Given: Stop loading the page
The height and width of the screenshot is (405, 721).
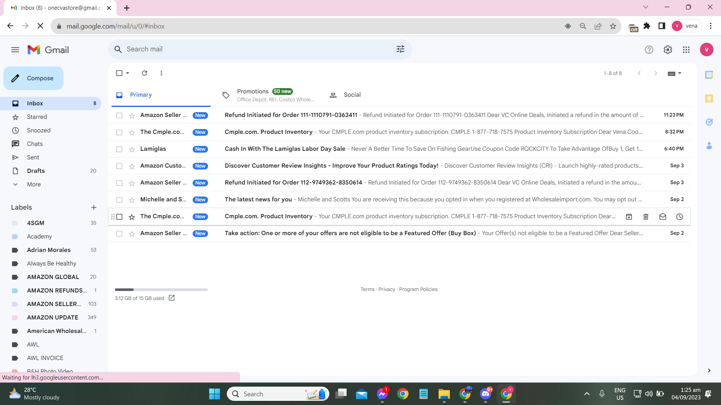Looking at the screenshot, I should point(41,26).
